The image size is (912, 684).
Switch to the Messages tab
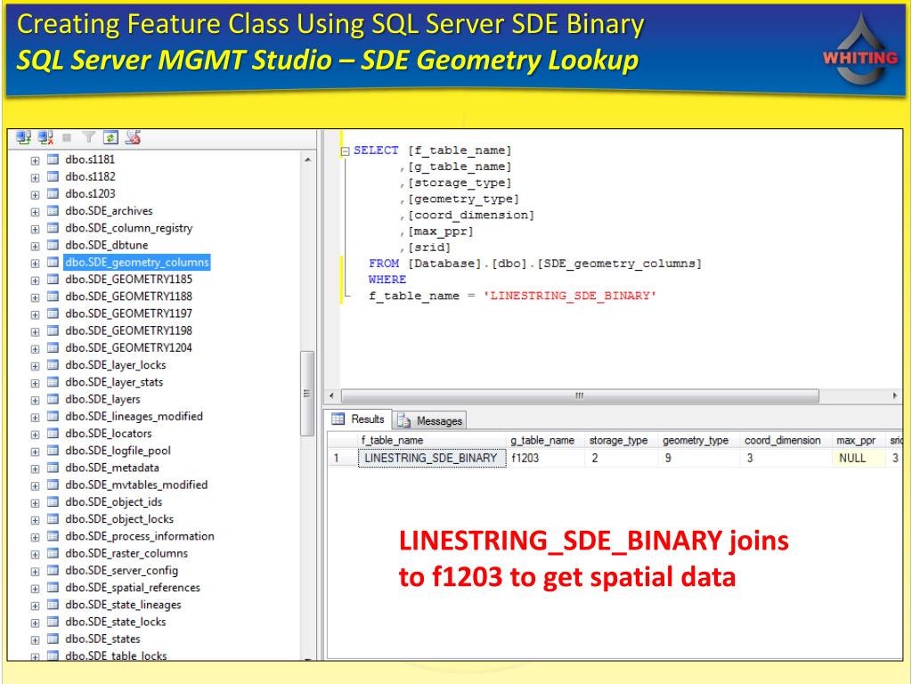point(430,420)
